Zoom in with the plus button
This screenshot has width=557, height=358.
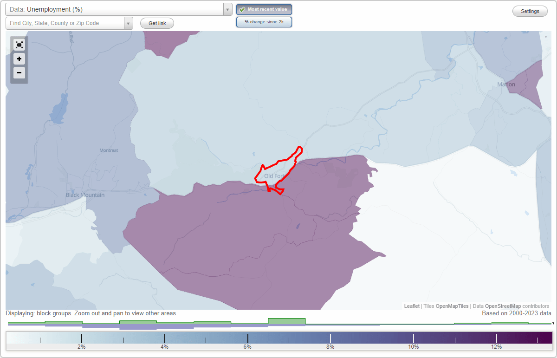point(19,59)
